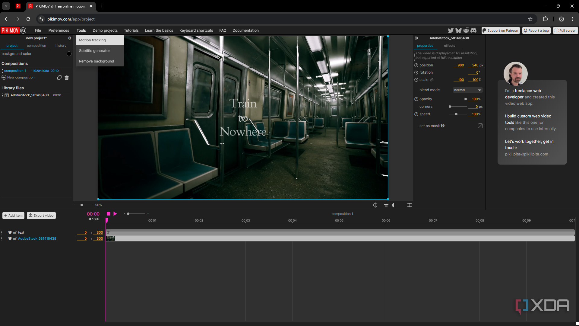Center the view with the crosshair icon
This screenshot has width=579, height=326.
coord(375,205)
